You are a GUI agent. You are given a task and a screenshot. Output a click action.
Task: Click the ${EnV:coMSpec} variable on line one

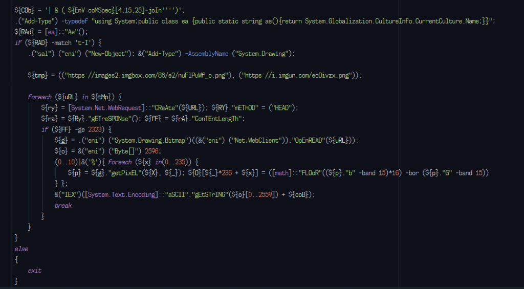point(91,10)
